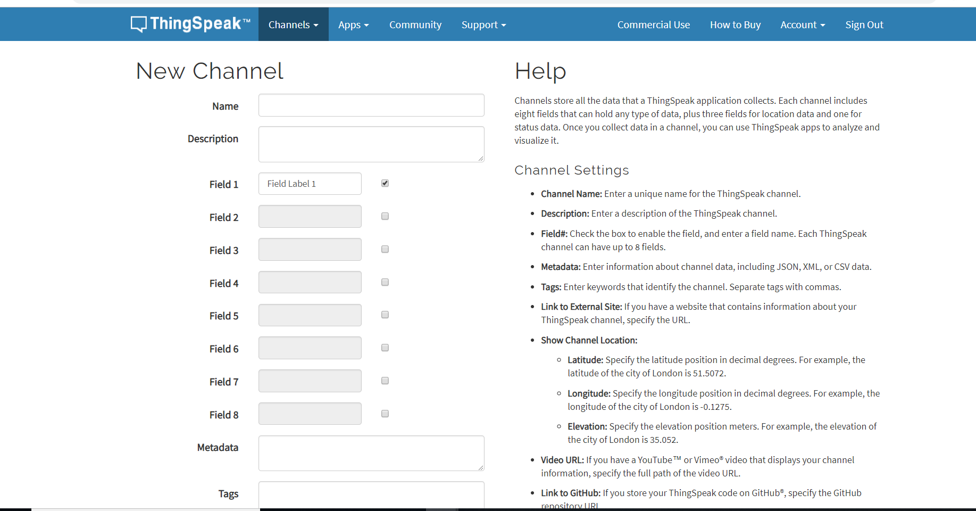
Task: Click into the Description text area
Action: tap(371, 144)
